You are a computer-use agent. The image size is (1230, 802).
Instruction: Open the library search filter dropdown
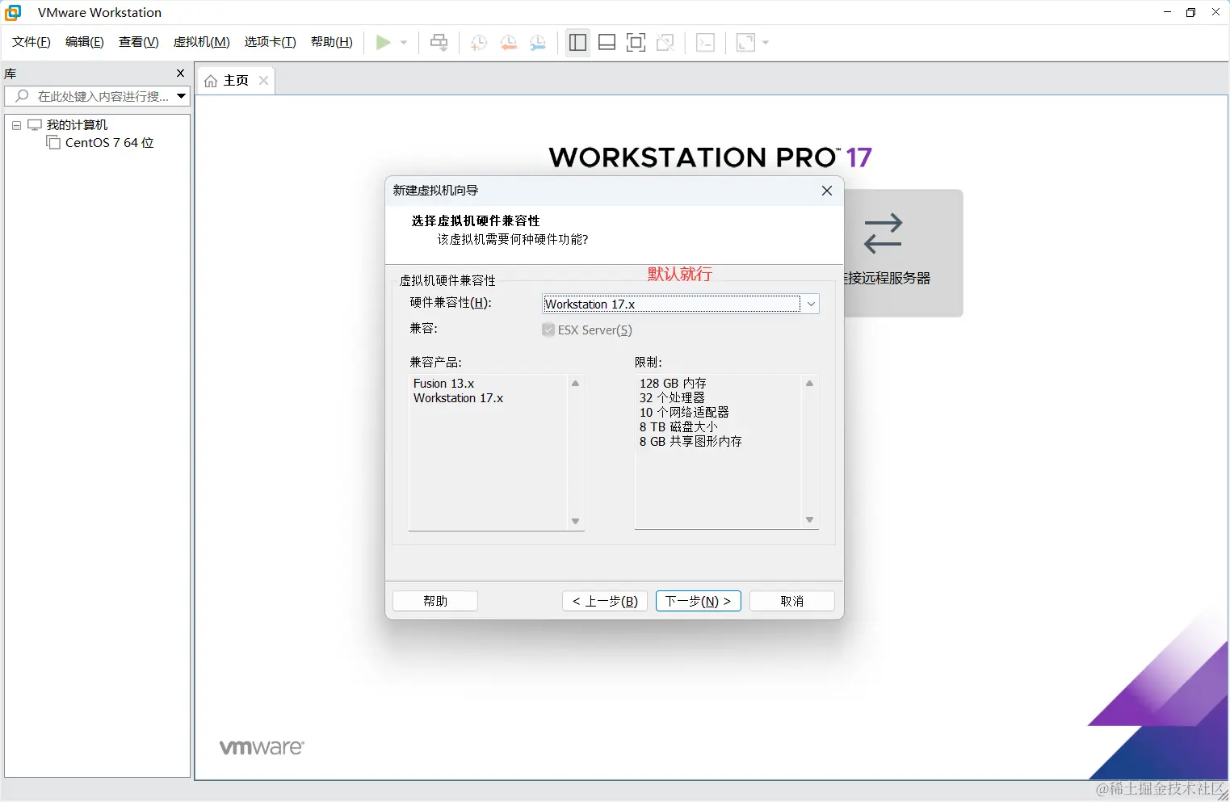(182, 96)
